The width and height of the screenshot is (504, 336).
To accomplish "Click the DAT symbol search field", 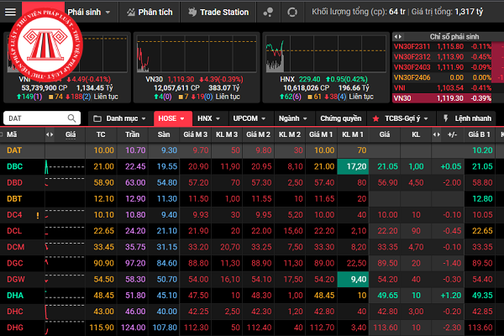I will (x=42, y=118).
